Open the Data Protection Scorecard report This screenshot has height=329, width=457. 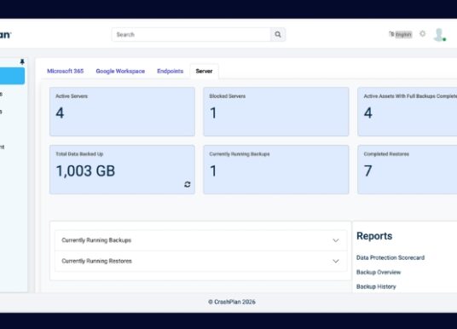(390, 257)
